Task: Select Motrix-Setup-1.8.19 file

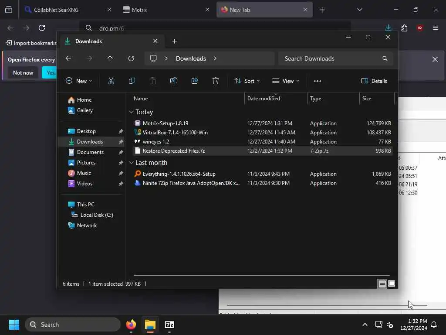Action: [263, 123]
